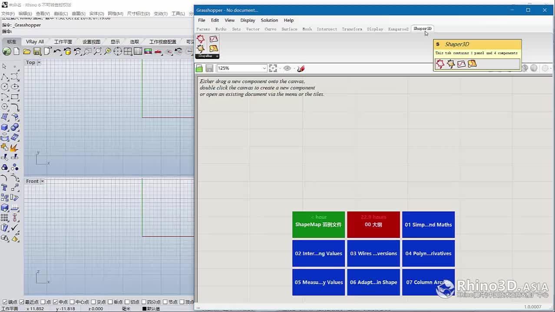Viewport: 555px width, 312px height.
Task: Click Rhino's Undo arrow icon
Action: coord(57,52)
